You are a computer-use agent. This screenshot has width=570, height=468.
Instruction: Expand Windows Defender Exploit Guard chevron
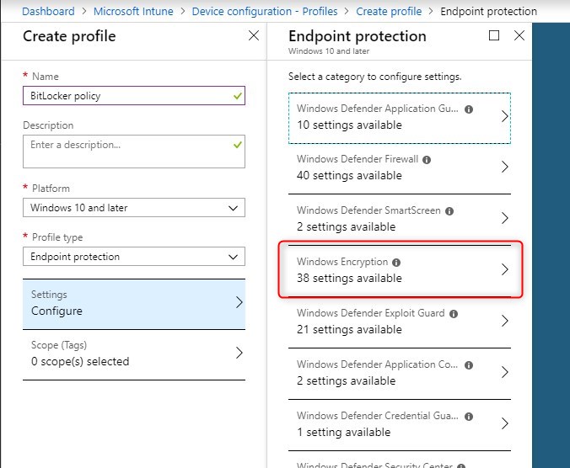click(504, 321)
